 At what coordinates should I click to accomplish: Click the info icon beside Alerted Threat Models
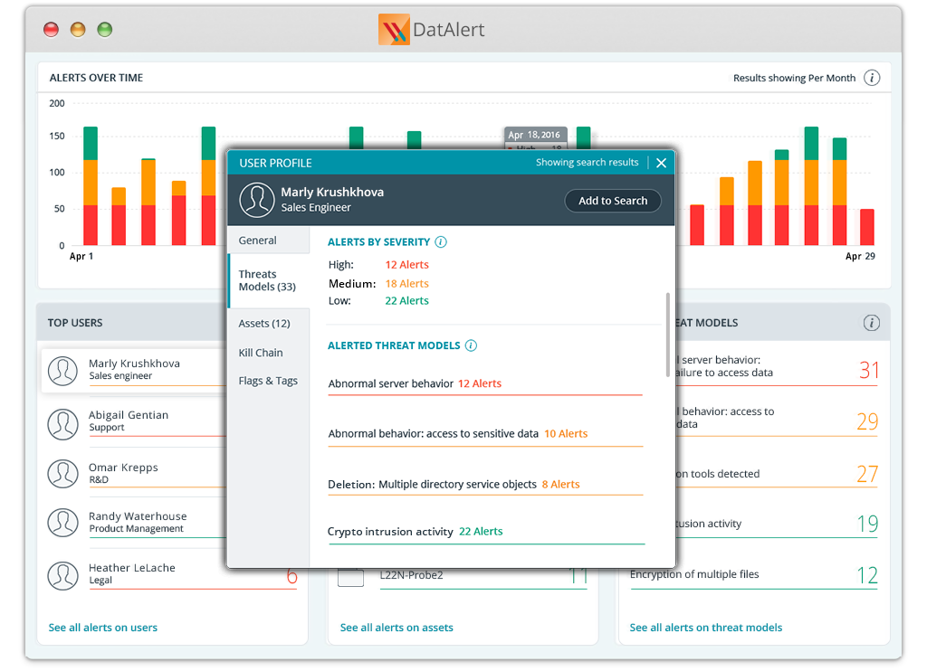click(x=471, y=345)
